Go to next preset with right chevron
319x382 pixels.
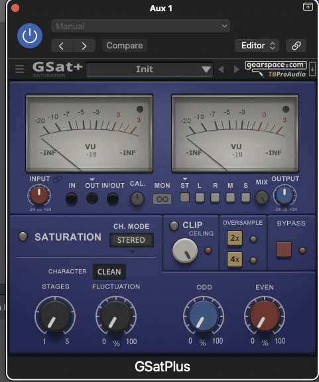click(x=84, y=46)
